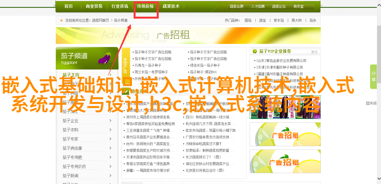Expand the 茄子新闻 sidebar chevron
Viewport: 381px width, 184px height.
click(110, 175)
